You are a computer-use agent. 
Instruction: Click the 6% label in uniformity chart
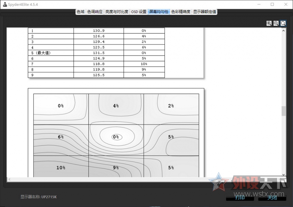(x=61, y=137)
